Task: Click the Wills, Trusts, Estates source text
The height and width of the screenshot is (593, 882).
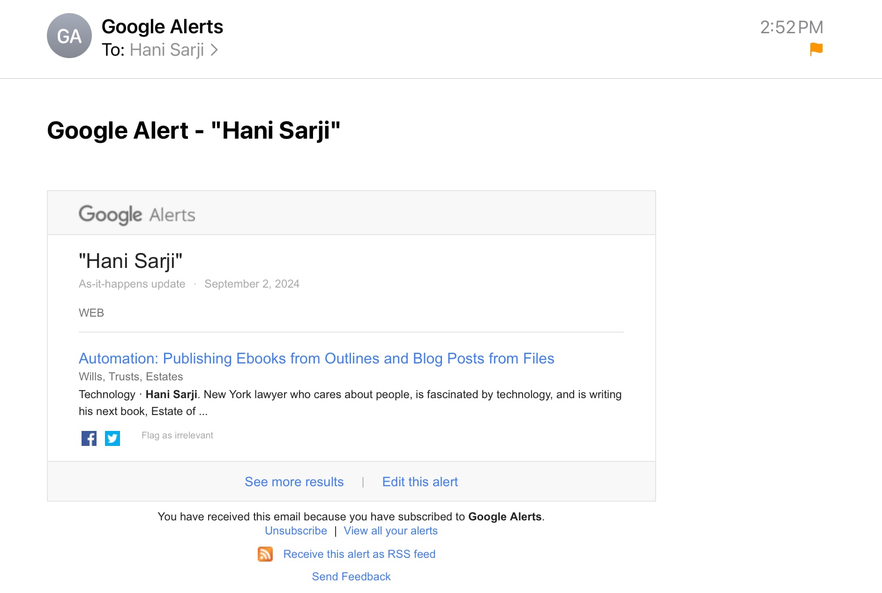Action: (x=131, y=377)
